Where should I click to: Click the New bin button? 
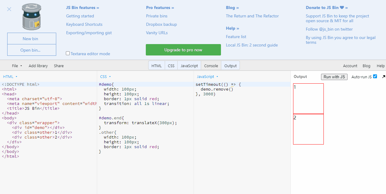32,39
